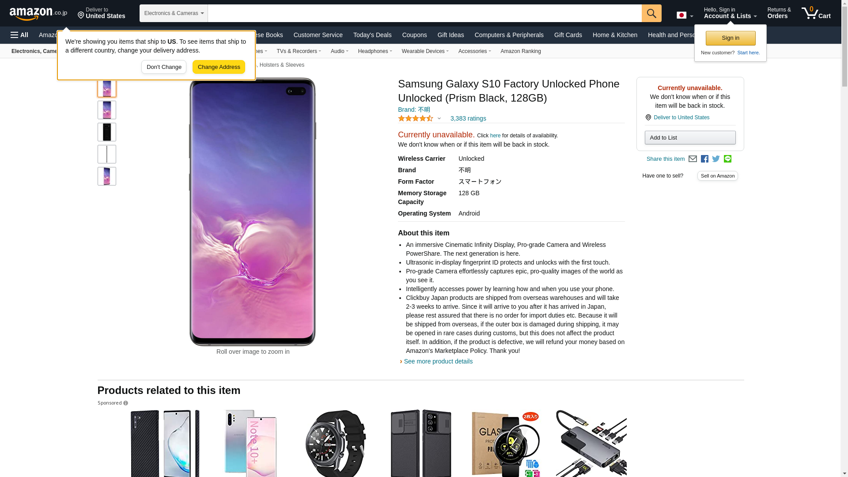Image resolution: width=848 pixels, height=477 pixels.
Task: Share this item on LINE
Action: click(x=727, y=159)
